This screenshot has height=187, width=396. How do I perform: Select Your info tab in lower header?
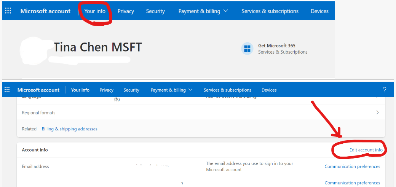coord(80,90)
